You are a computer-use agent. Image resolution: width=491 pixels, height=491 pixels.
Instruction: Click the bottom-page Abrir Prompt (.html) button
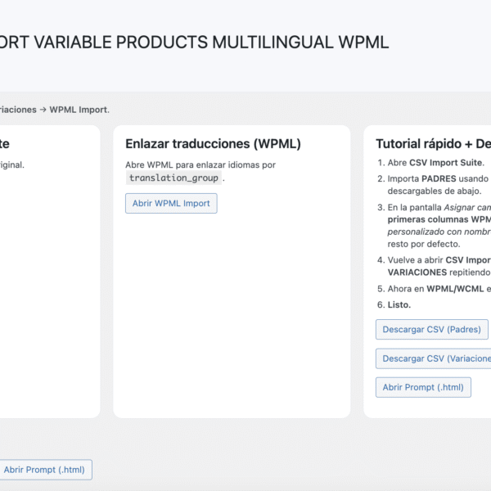click(x=44, y=470)
